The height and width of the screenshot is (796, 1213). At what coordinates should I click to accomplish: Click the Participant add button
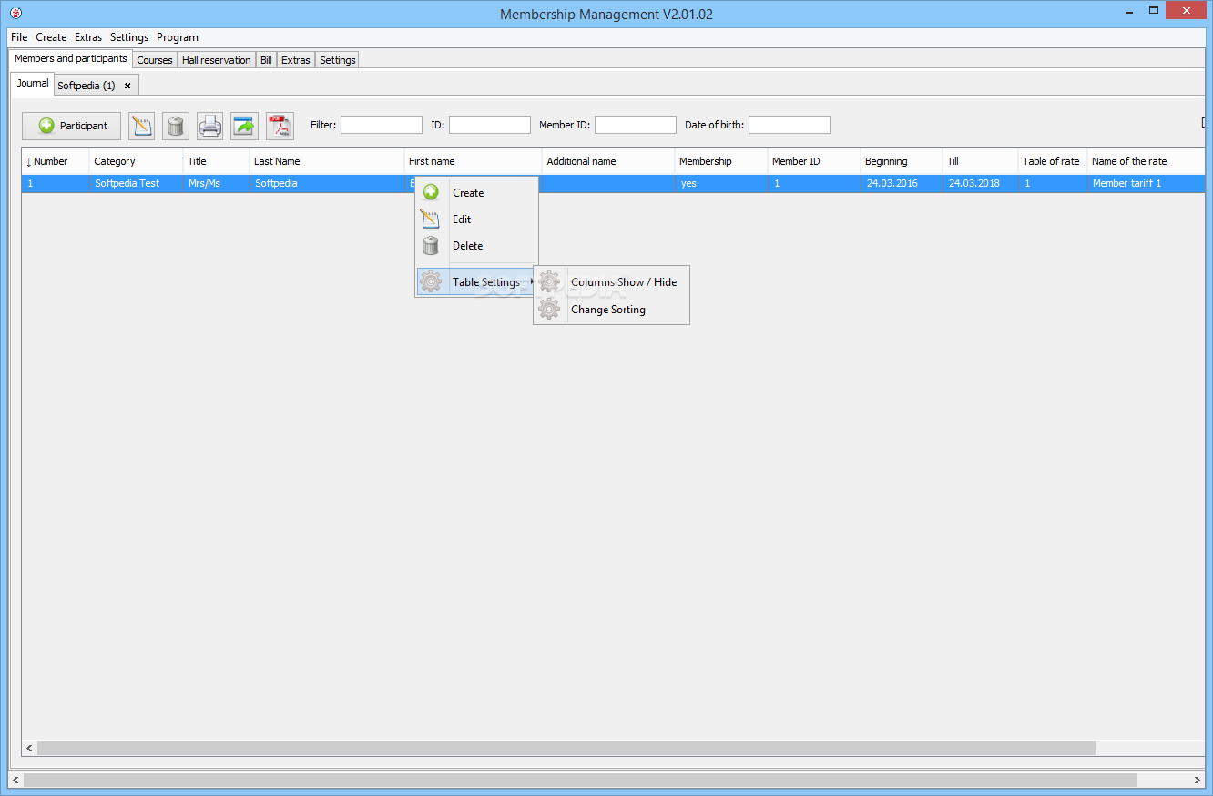tap(71, 126)
